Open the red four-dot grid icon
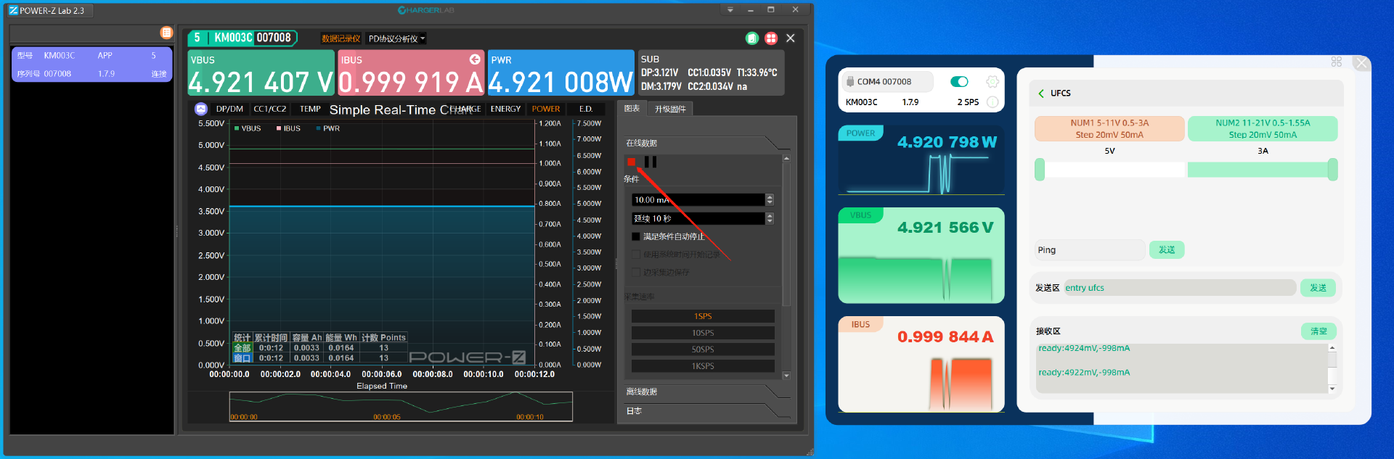 pos(771,38)
